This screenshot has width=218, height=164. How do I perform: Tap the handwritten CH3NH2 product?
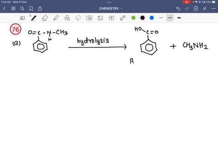click(195, 46)
